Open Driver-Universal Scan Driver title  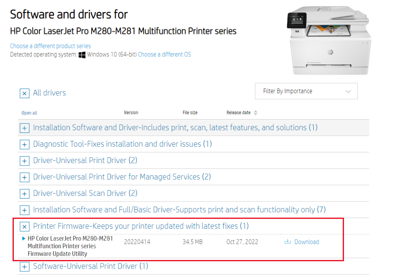(85, 193)
